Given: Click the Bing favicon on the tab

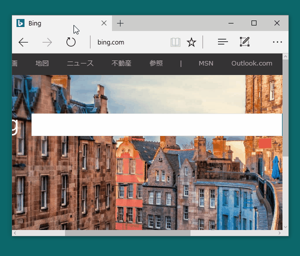Looking at the screenshot, I should [x=20, y=23].
